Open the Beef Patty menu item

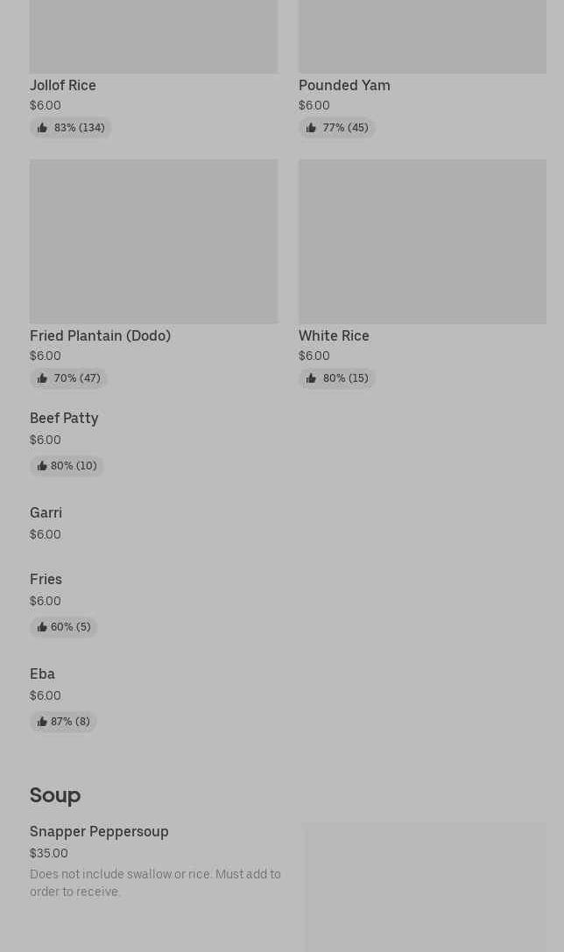tap(64, 419)
